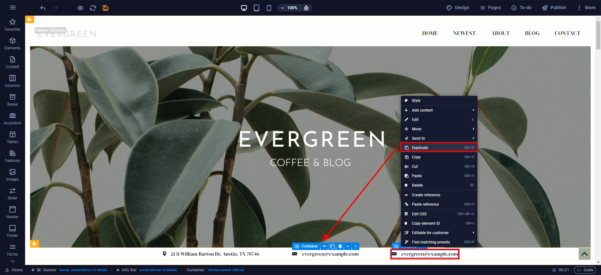Switch to mobile phone view
Image resolution: width=601 pixels, height=275 pixels.
(269, 8)
